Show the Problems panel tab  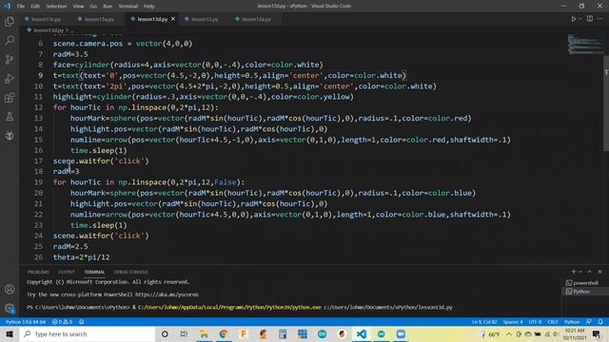38,272
